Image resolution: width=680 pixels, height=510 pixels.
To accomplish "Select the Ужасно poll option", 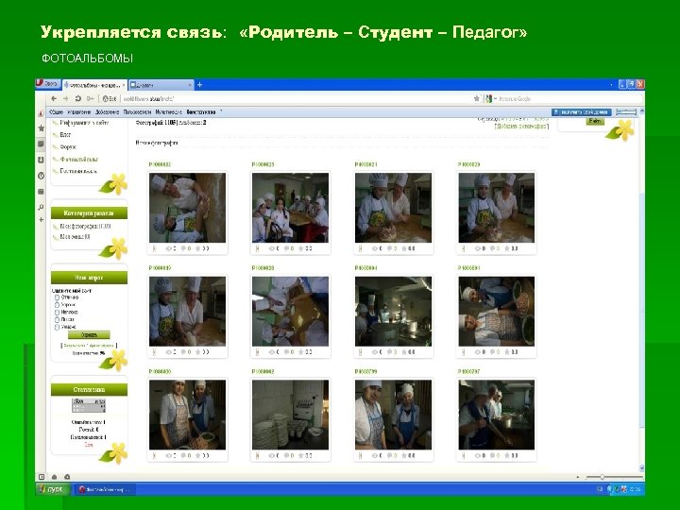I will 57,327.
